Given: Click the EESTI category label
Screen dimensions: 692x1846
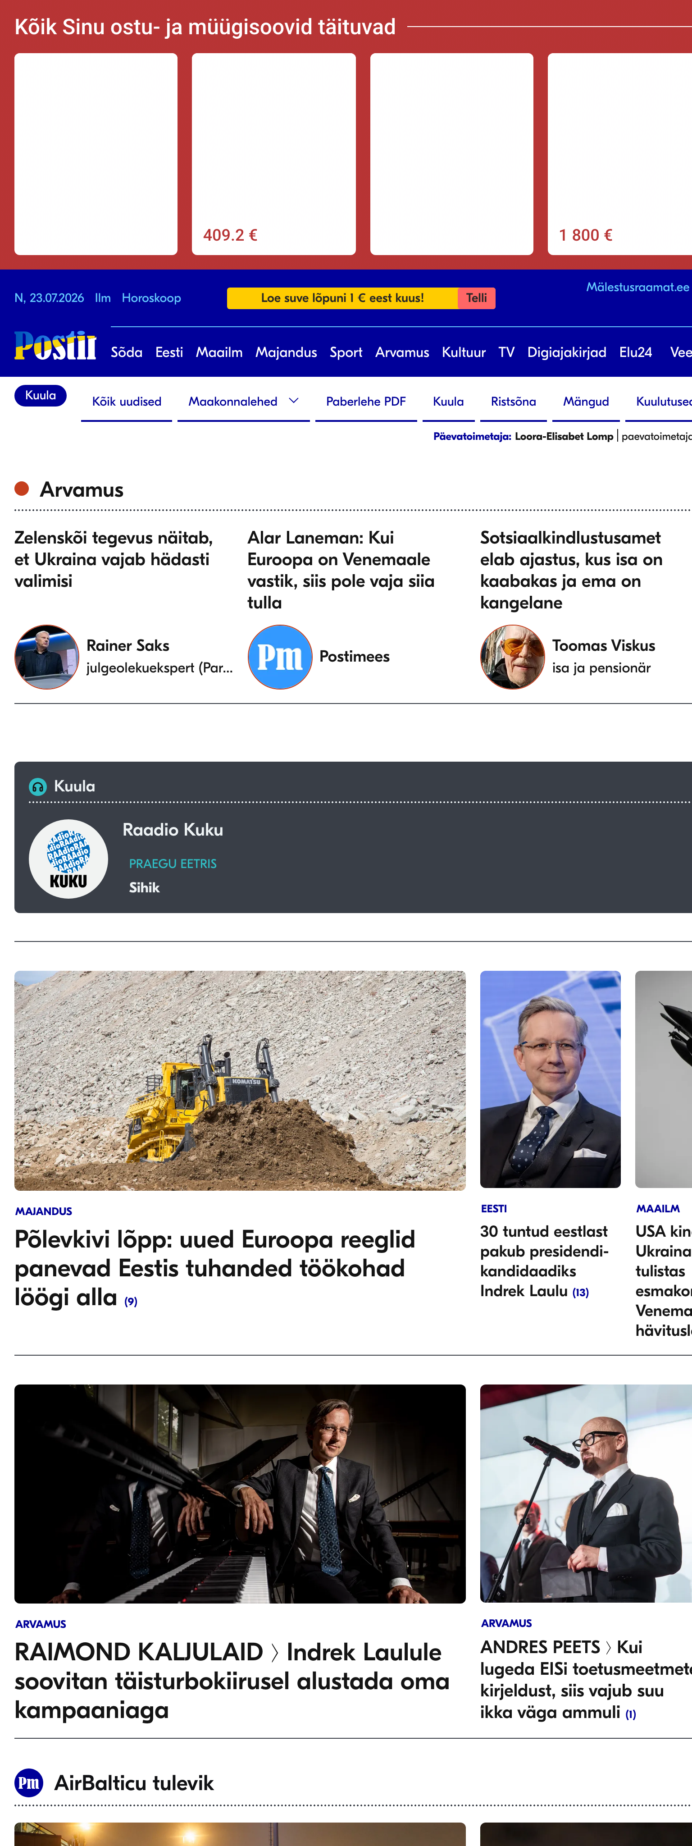Looking at the screenshot, I should point(494,1208).
